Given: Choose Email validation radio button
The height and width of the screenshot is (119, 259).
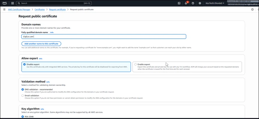Looking at the screenshot, I should (x=23, y=96).
